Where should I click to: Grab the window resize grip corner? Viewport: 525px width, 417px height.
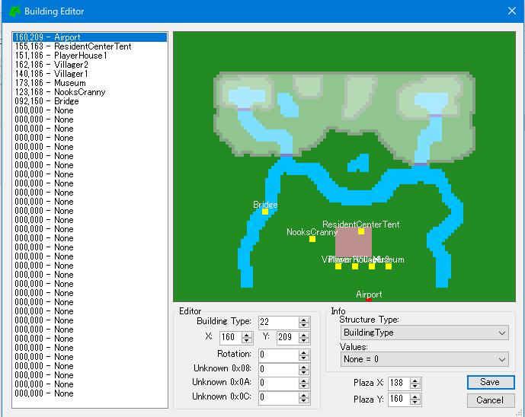point(520,413)
